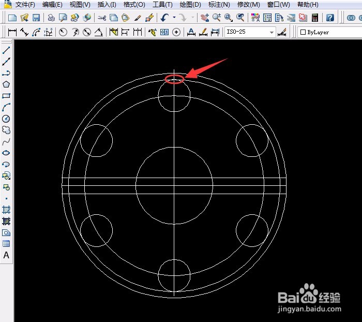Select the Angular dimension tool
362x322 pixels.
pos(99,32)
